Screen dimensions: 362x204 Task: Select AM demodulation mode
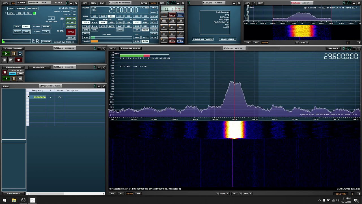coord(94,16)
